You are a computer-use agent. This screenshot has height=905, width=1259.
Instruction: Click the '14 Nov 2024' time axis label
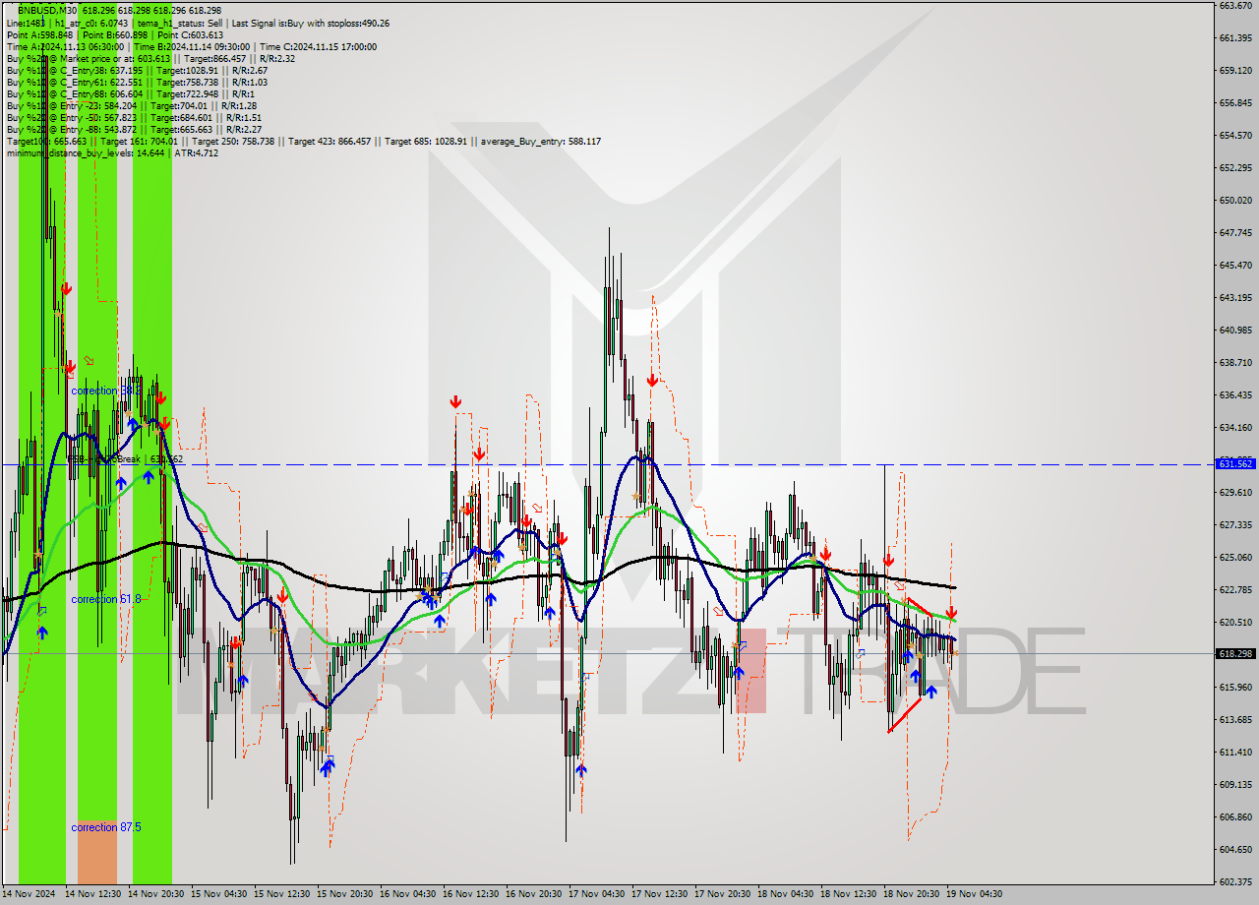[30, 894]
